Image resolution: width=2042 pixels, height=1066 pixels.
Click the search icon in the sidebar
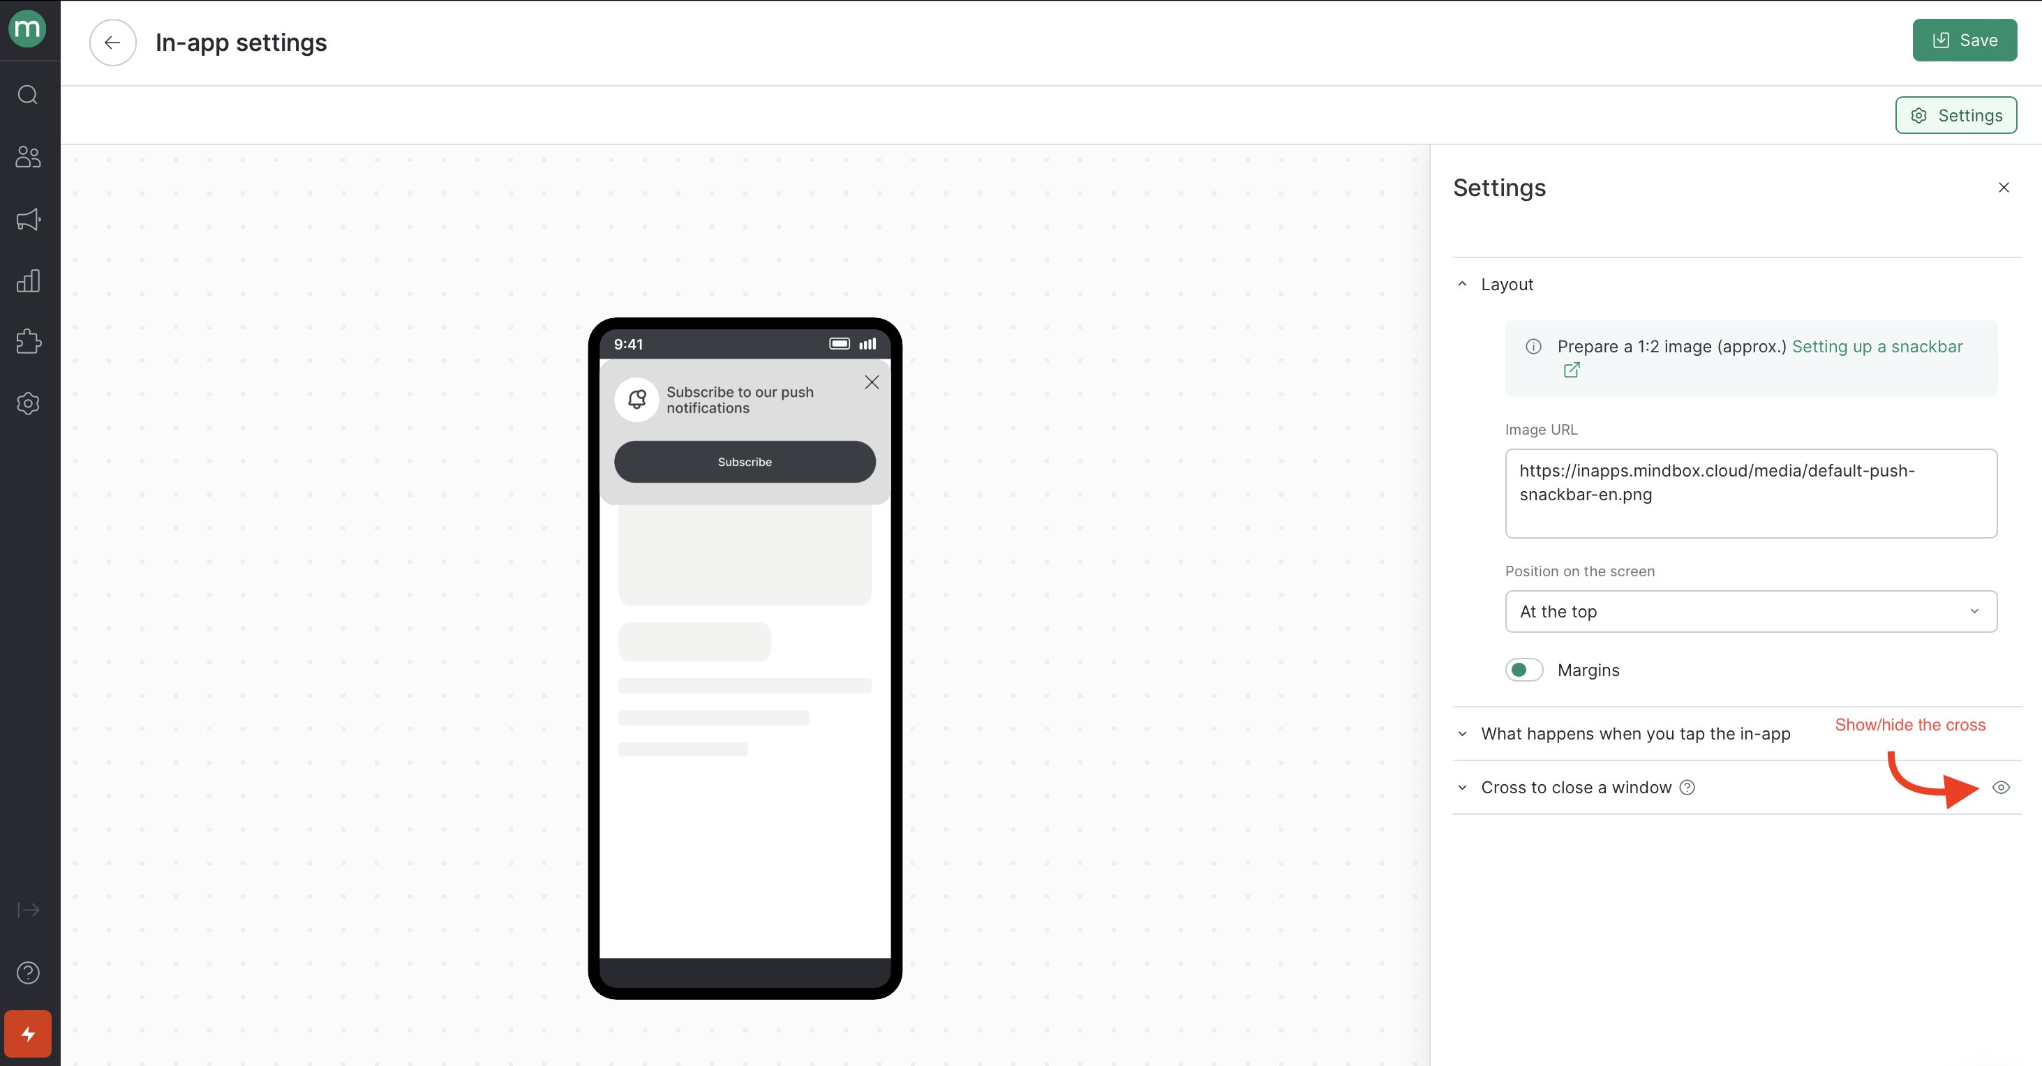[x=29, y=96]
